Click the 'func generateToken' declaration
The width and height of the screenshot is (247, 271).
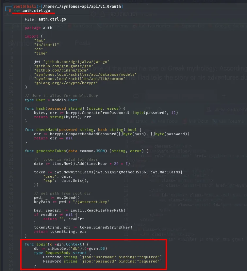[x=86, y=151]
